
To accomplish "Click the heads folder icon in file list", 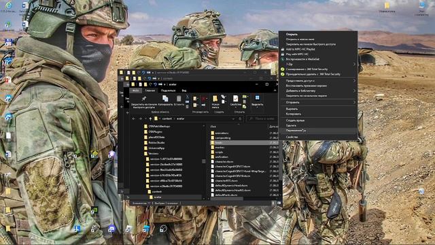I will 213,142.
